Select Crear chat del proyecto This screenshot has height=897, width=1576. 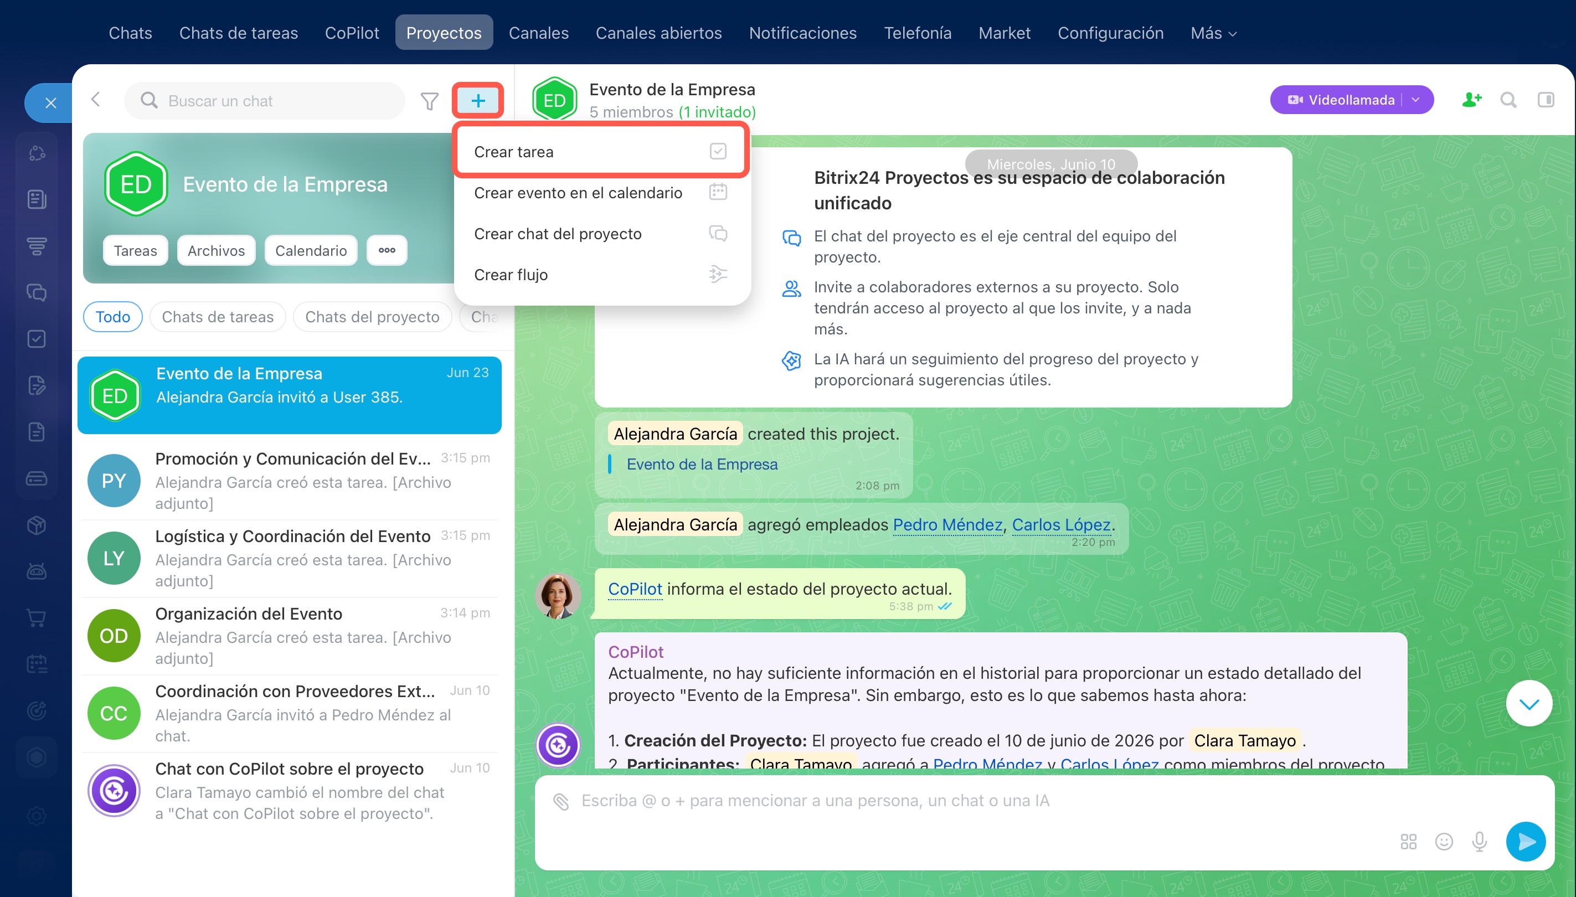[601, 234]
